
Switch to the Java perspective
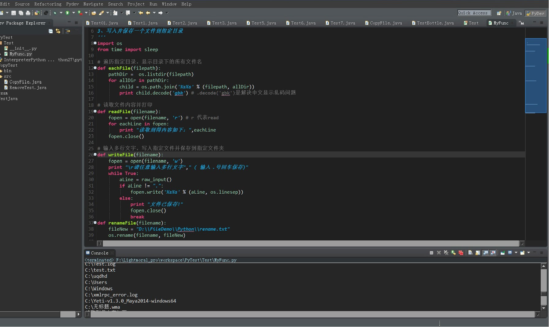[x=514, y=13]
